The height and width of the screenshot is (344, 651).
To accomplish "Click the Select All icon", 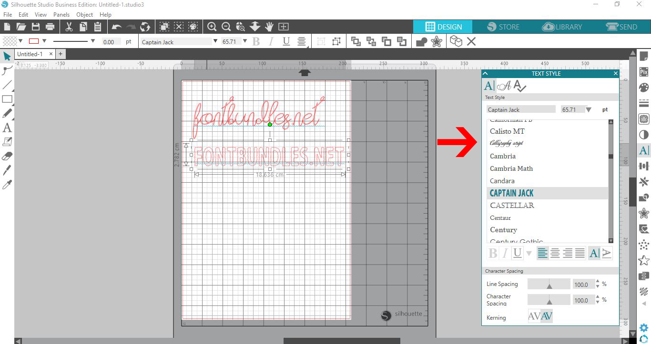I will pyautogui.click(x=164, y=27).
